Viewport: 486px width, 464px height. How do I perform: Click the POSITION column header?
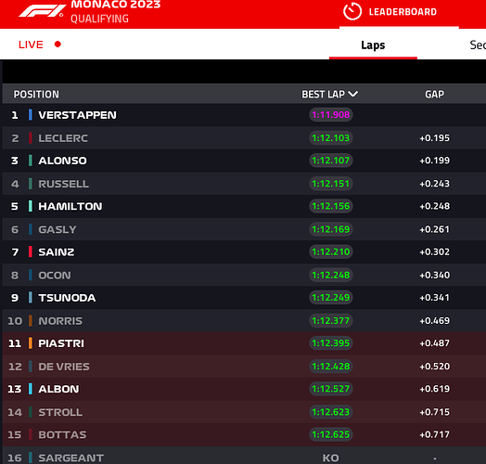[36, 95]
